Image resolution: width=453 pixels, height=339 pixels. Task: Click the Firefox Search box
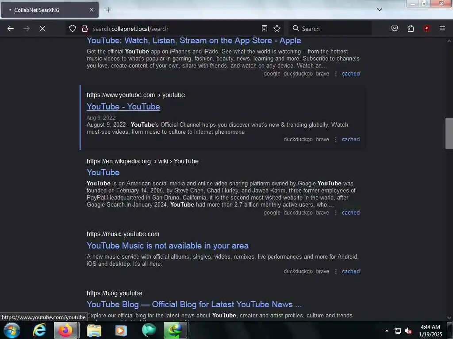[330, 29]
